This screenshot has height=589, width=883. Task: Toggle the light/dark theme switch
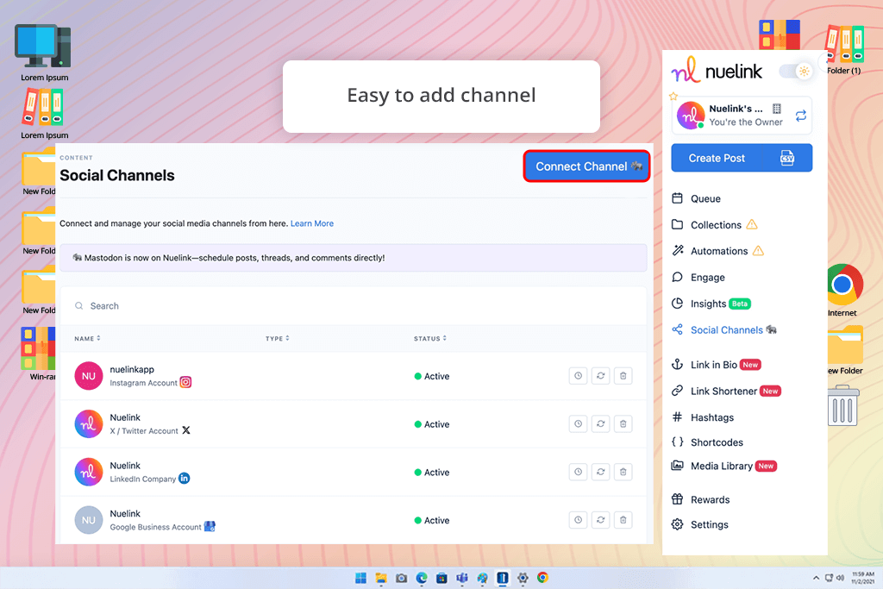pos(796,72)
